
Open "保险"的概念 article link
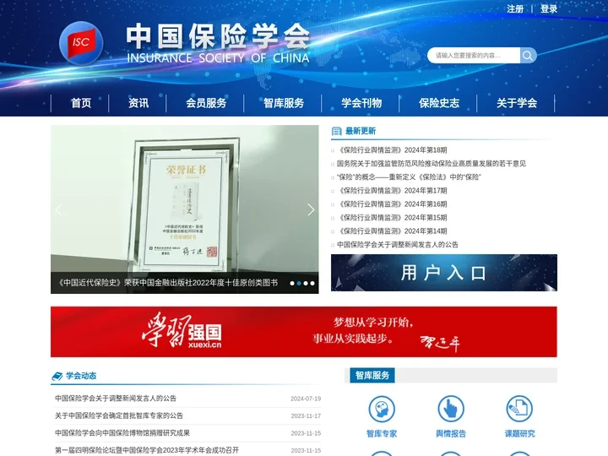409,177
